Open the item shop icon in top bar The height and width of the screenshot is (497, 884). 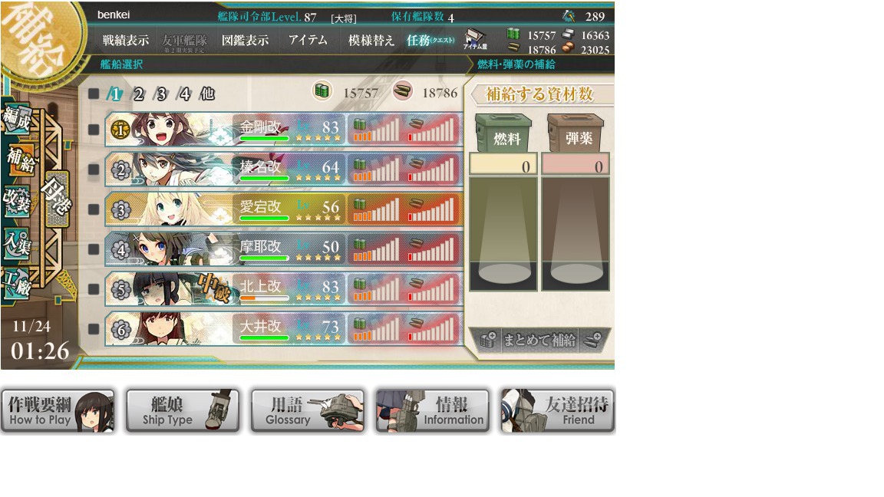[475, 39]
